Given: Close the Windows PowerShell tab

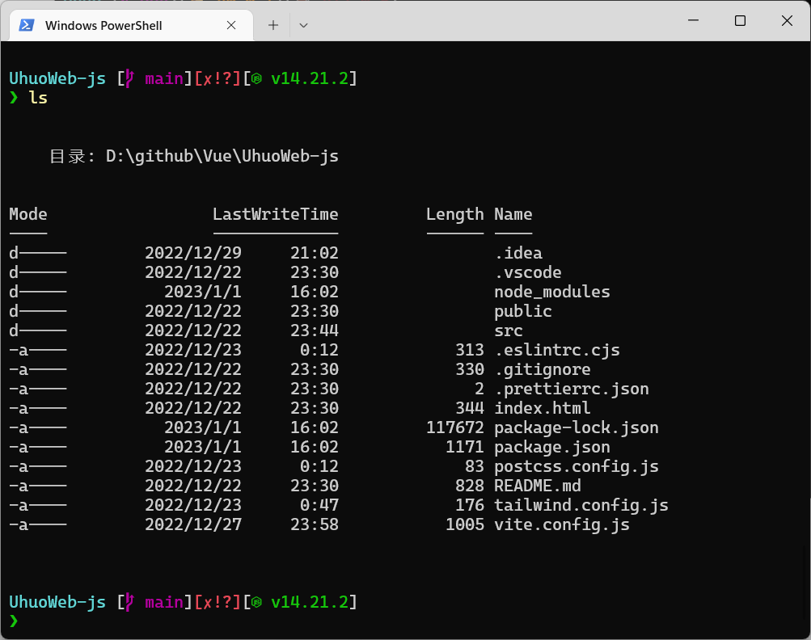Looking at the screenshot, I should tap(232, 25).
